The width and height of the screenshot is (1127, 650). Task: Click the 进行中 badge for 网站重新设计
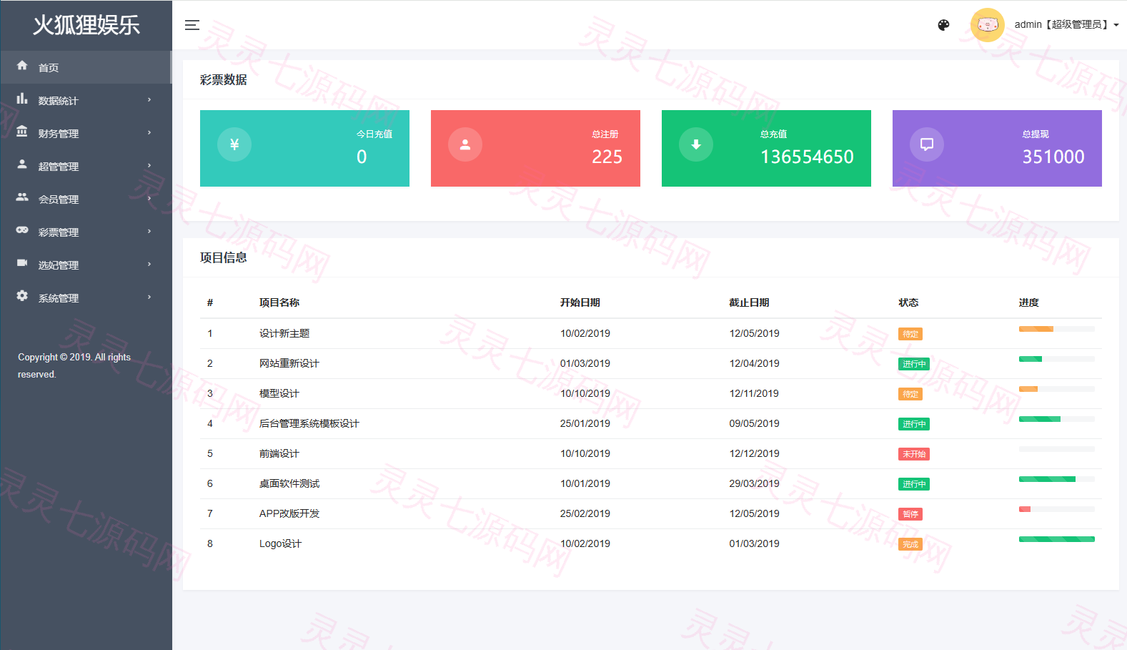click(914, 364)
